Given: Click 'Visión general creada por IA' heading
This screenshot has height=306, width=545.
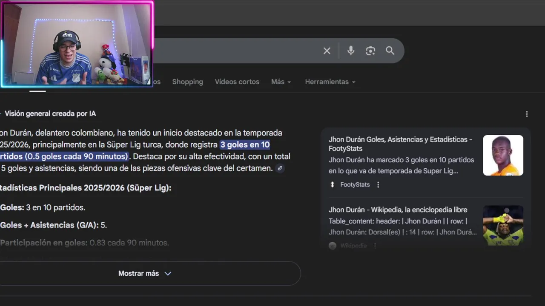Looking at the screenshot, I should click(50, 113).
